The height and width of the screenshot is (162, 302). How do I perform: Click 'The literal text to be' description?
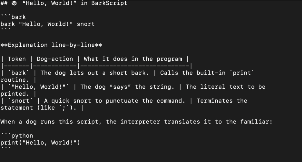pos(226,87)
